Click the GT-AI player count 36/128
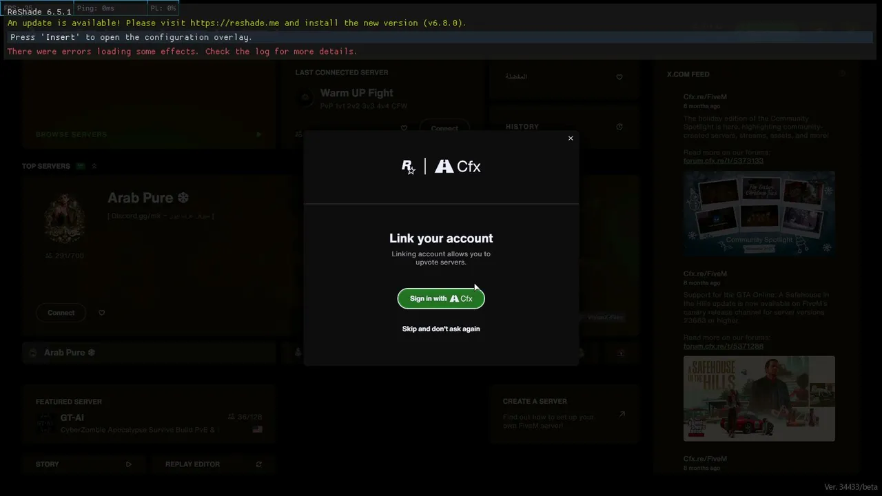This screenshot has height=496, width=882. 245,417
